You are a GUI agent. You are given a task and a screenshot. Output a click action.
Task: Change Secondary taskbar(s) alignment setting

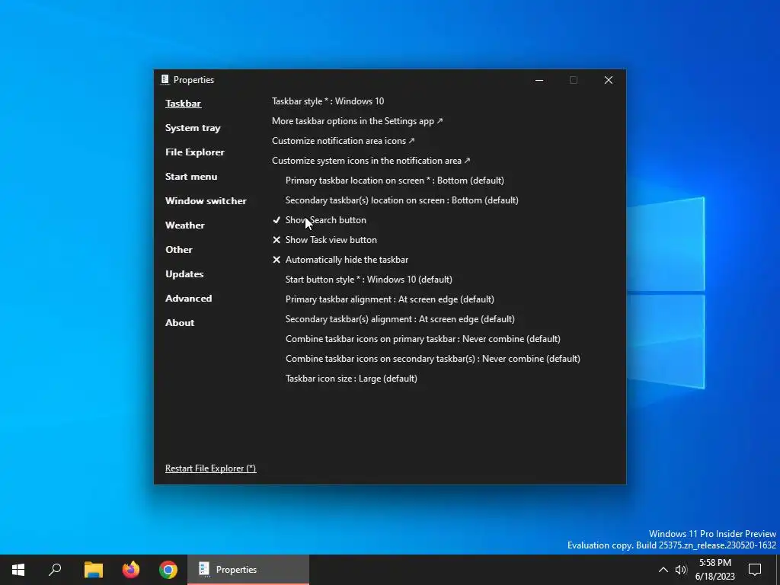click(400, 319)
